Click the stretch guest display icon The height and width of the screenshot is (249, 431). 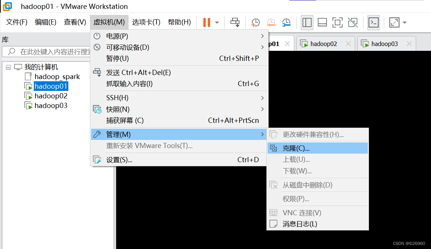[394, 23]
